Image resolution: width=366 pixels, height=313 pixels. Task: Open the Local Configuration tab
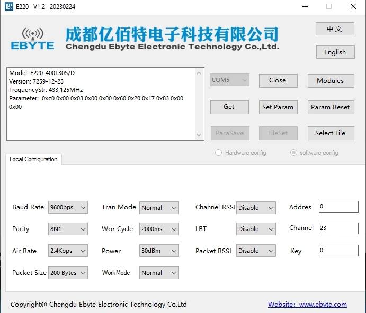tap(33, 159)
